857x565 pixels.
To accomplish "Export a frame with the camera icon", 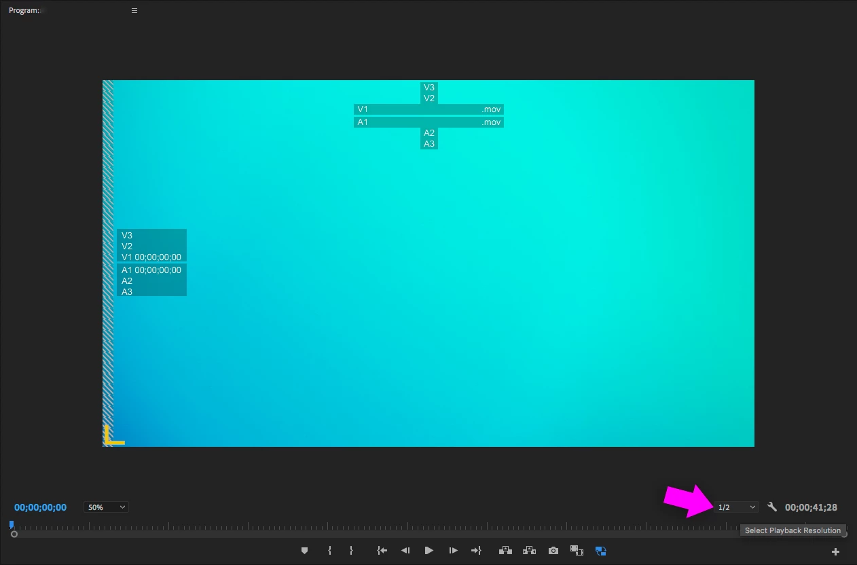I will coord(553,551).
